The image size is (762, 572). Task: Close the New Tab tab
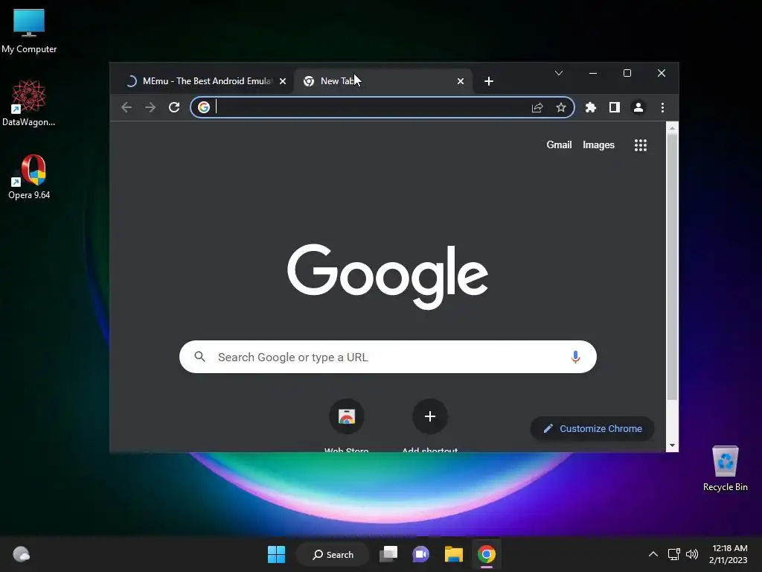tap(461, 81)
